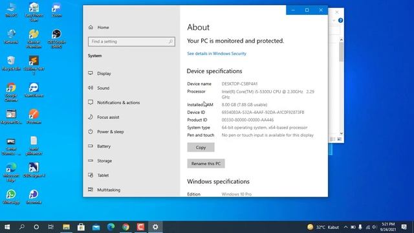
Task: Open the Postman desktop shortcut
Action: [x=34, y=116]
